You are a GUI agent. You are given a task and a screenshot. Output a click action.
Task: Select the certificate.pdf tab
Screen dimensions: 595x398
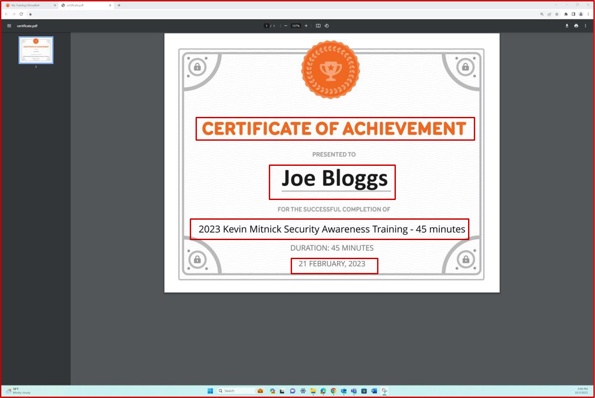(84, 5)
